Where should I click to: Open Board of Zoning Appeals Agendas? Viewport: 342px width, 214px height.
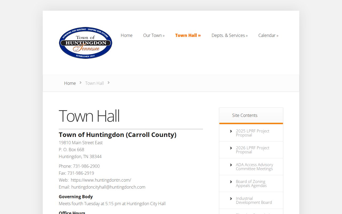(251, 184)
